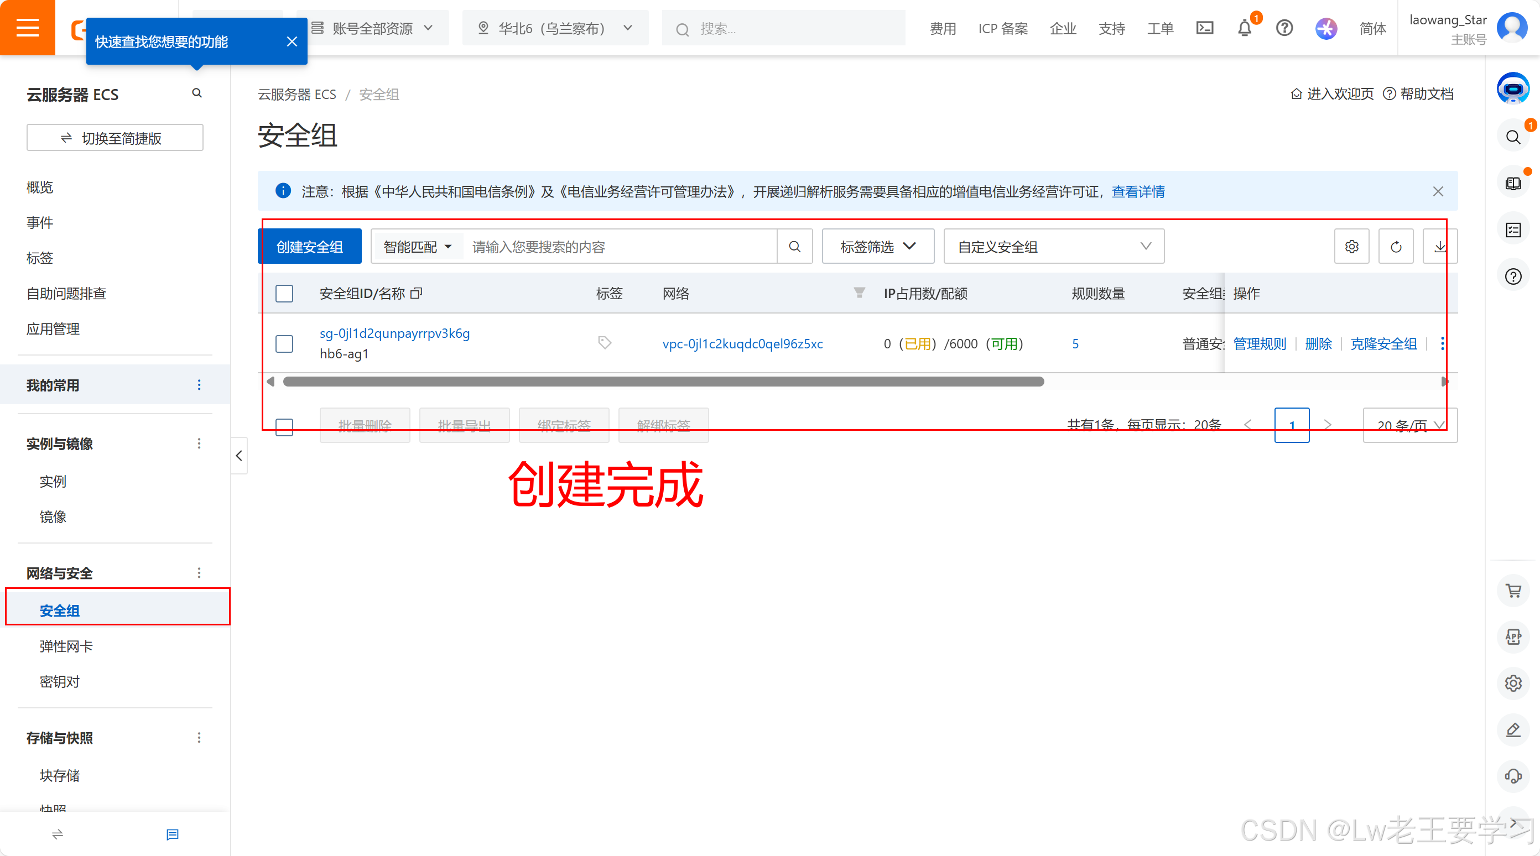The height and width of the screenshot is (856, 1540).
Task: Copy the security group ID column
Action: tap(417, 293)
